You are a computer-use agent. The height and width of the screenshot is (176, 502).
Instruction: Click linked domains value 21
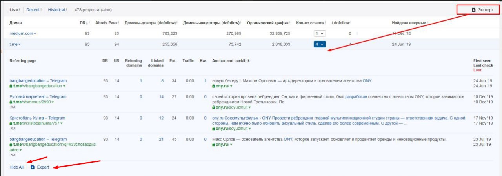point(161,139)
